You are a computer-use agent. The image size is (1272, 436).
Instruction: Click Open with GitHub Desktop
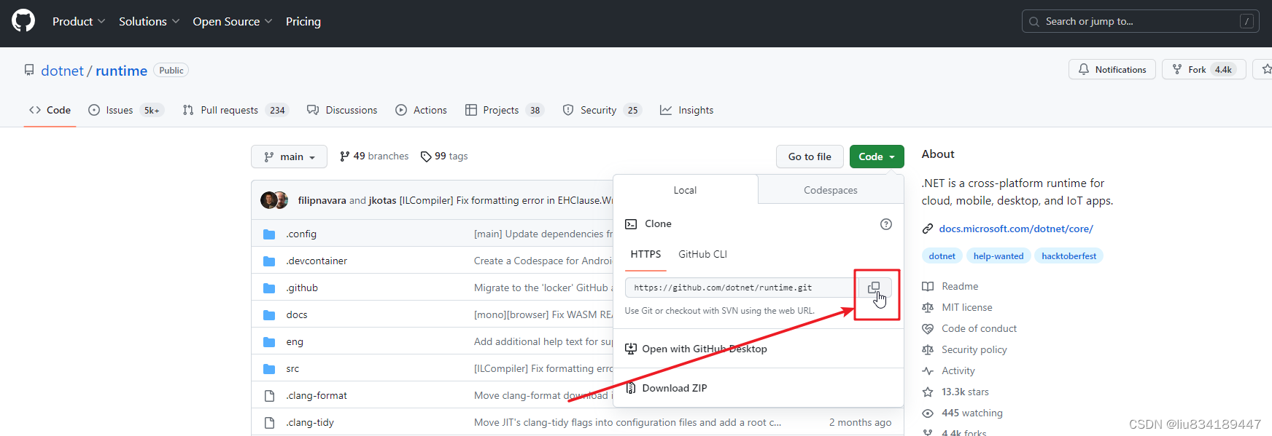704,349
